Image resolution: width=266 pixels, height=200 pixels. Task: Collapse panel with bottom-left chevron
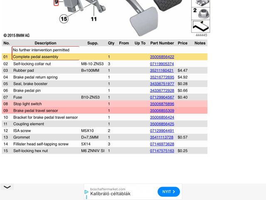click(x=7, y=187)
